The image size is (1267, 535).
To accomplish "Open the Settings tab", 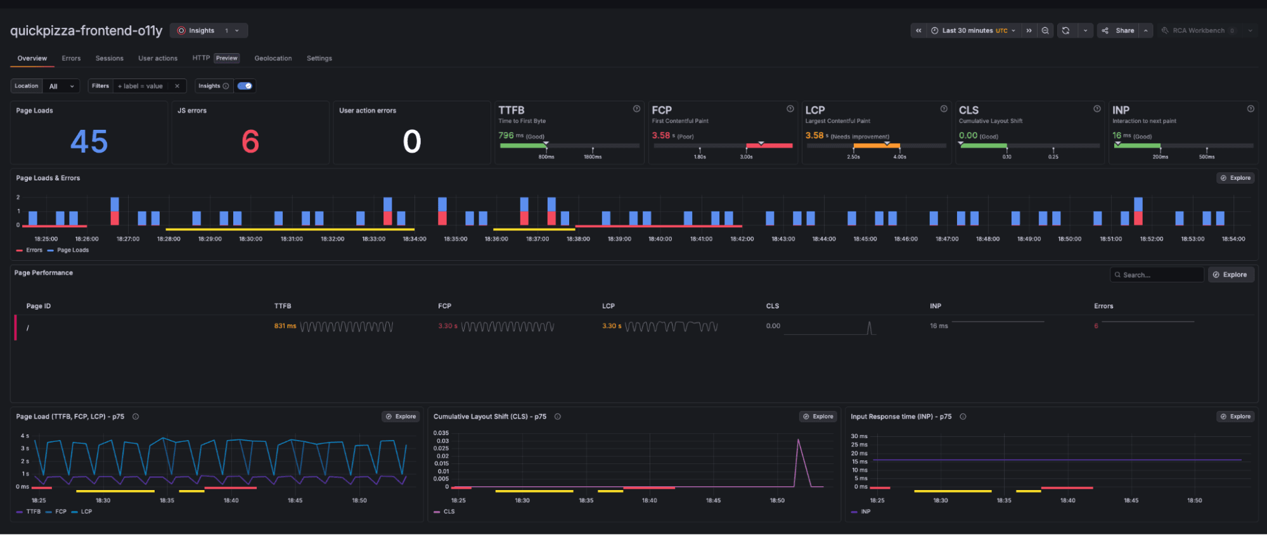I will click(x=319, y=58).
